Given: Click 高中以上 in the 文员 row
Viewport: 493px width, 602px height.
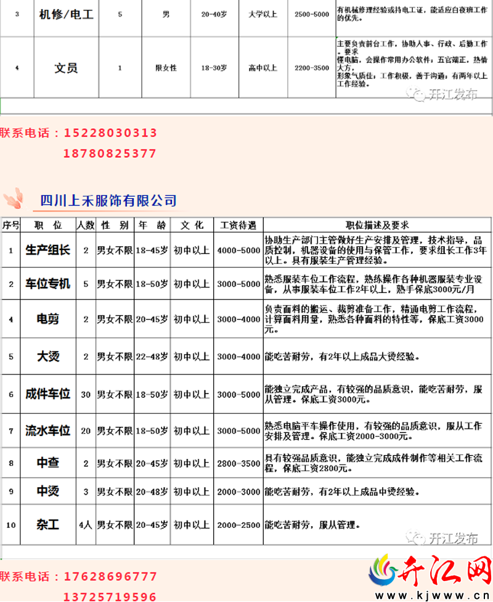Looking at the screenshot, I should click(x=263, y=68).
